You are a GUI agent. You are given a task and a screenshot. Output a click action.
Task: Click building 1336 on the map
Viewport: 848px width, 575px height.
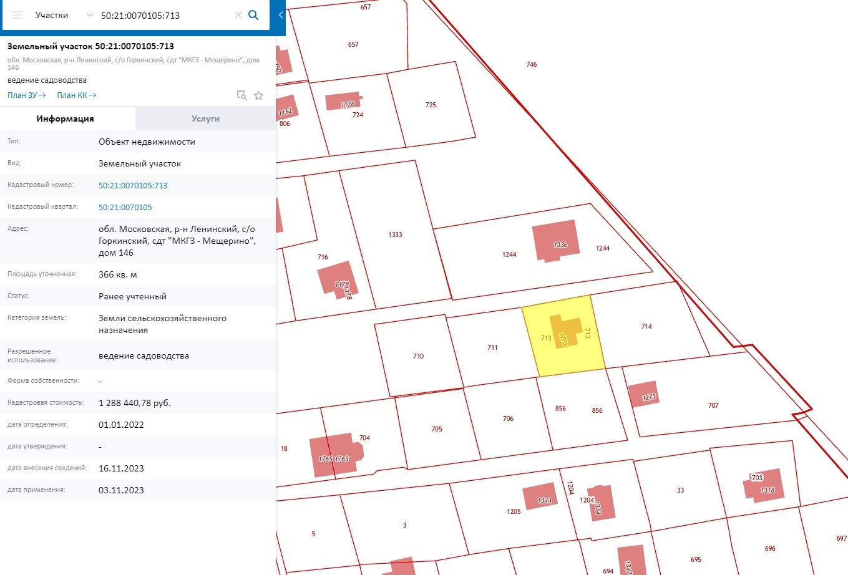coord(555,241)
